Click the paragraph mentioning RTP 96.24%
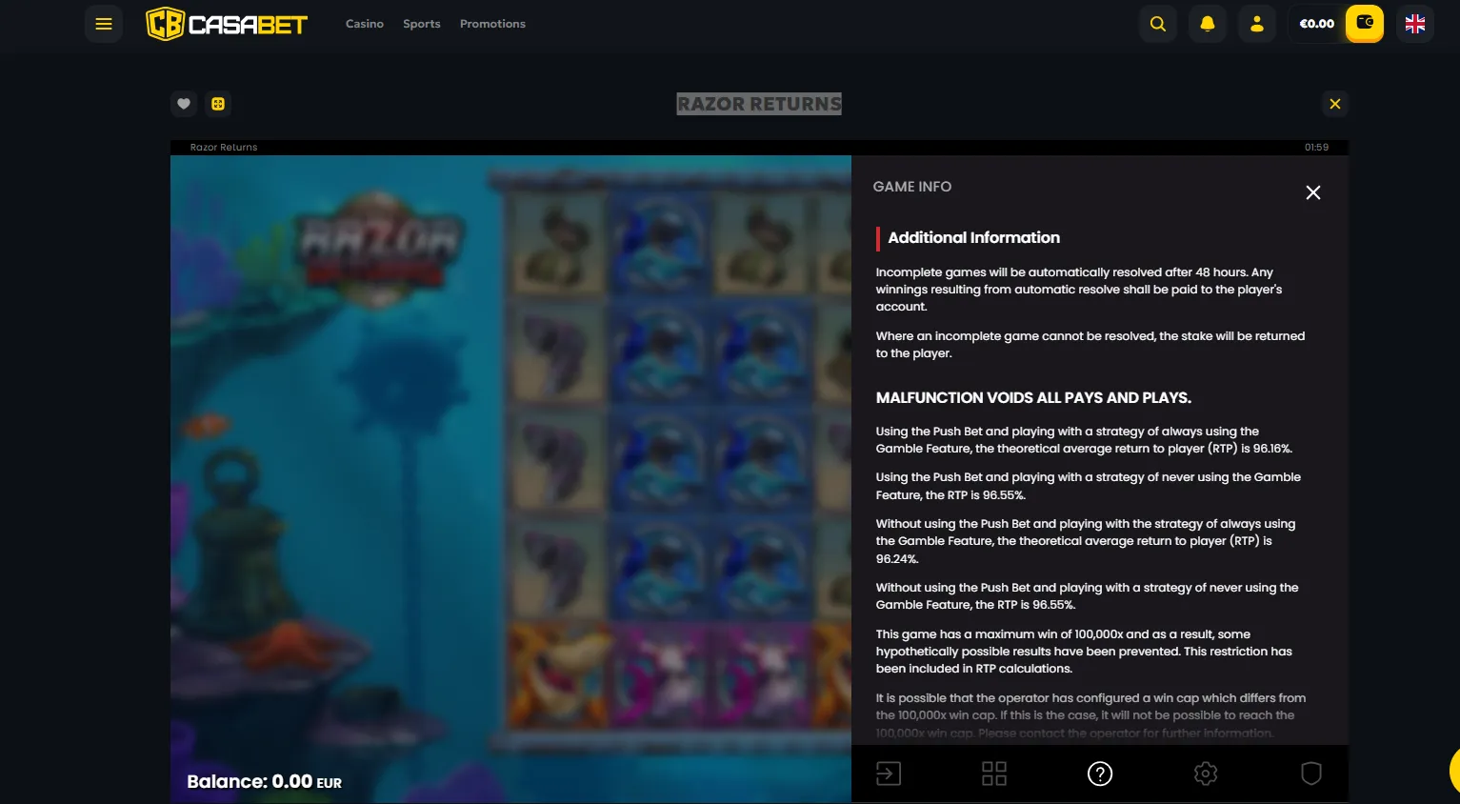Screen dimensions: 1460x804 [1086, 541]
